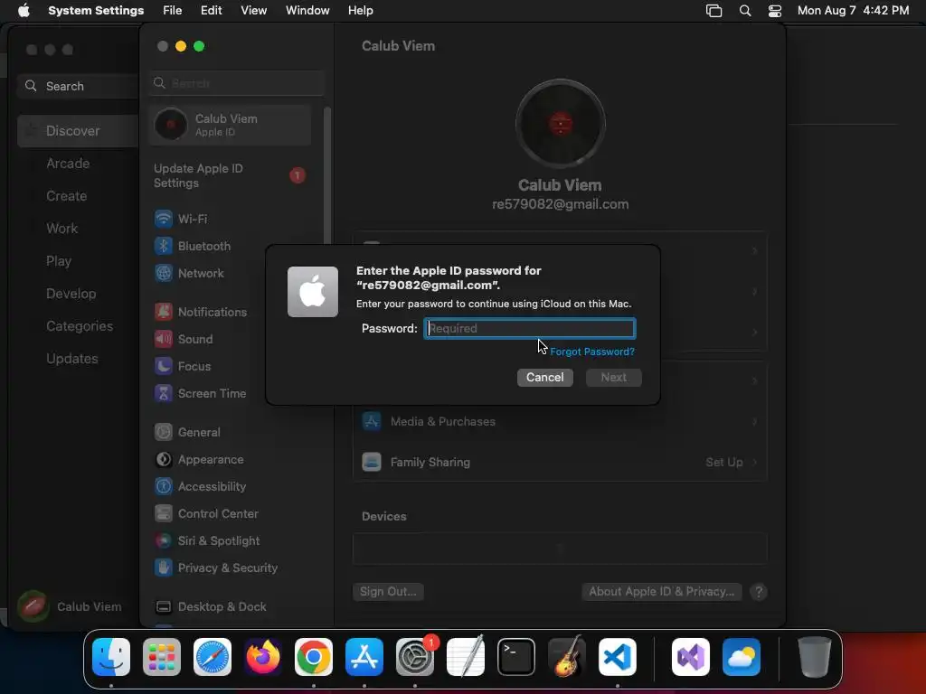The width and height of the screenshot is (926, 694).
Task: Open Update Apple ID Settings item
Action: pos(231,175)
